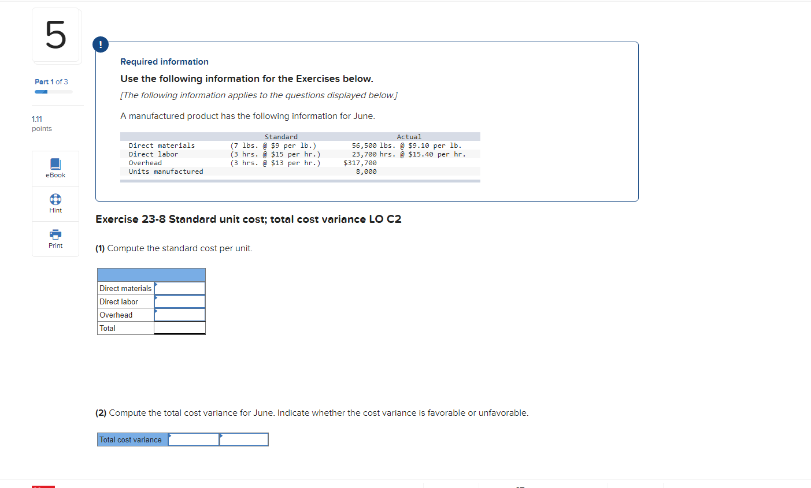Click the '(3 hrs. @ $13 per hr.)' standard

275,163
